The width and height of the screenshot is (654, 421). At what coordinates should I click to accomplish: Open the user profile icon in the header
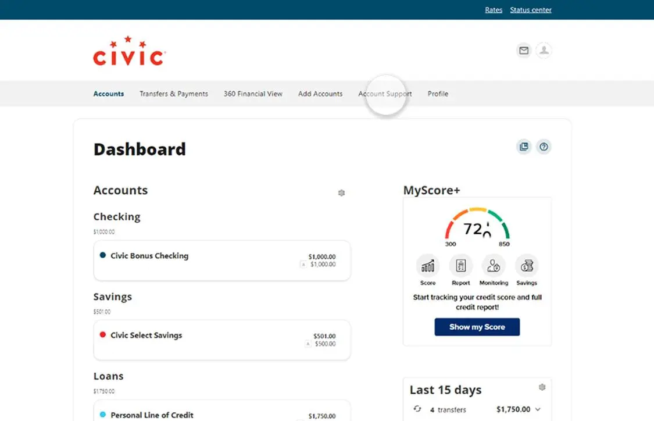tap(544, 51)
